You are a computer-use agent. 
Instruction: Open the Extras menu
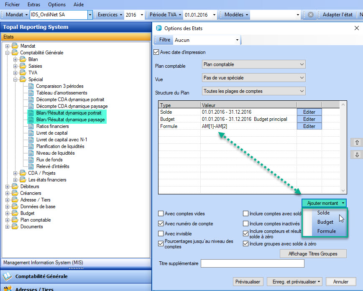pyautogui.click(x=33, y=5)
